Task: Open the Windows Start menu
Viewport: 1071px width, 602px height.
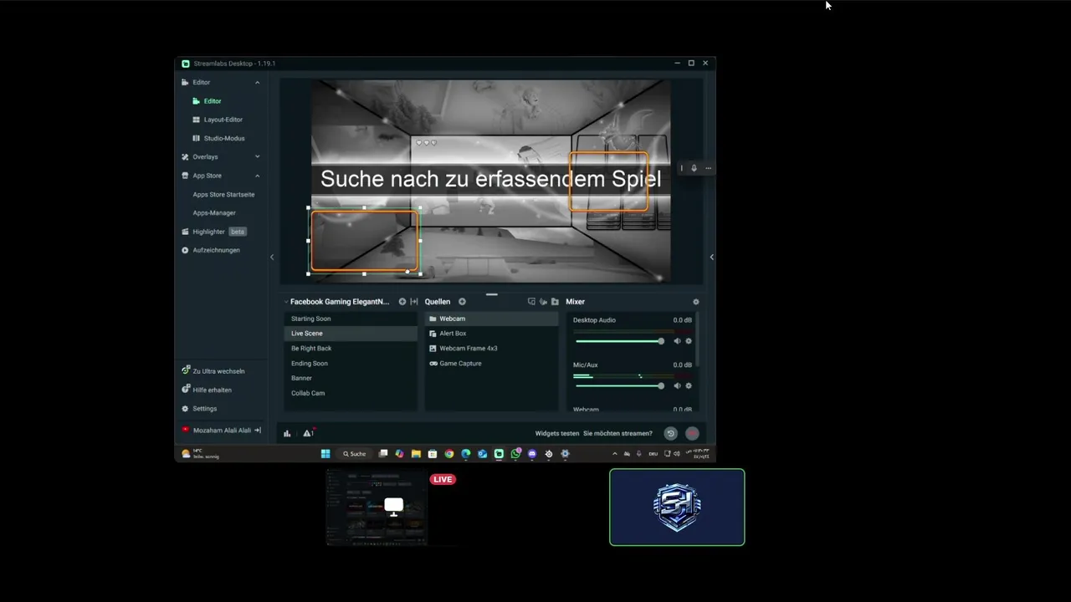Action: [x=325, y=454]
